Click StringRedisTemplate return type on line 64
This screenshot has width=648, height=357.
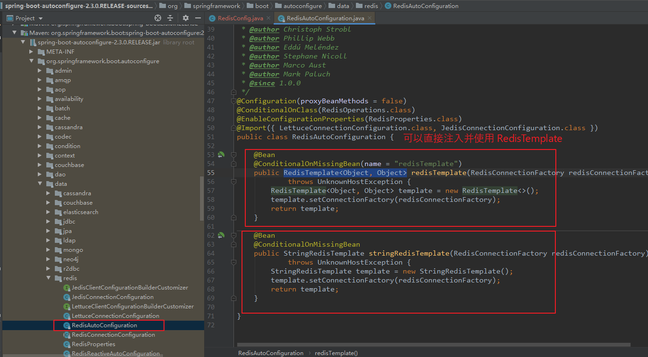324,253
